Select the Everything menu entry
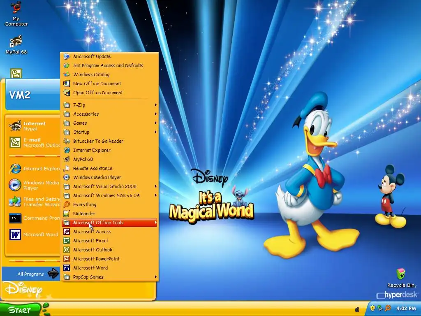Screen dimensions: 421x316 pyautogui.click(x=109, y=204)
